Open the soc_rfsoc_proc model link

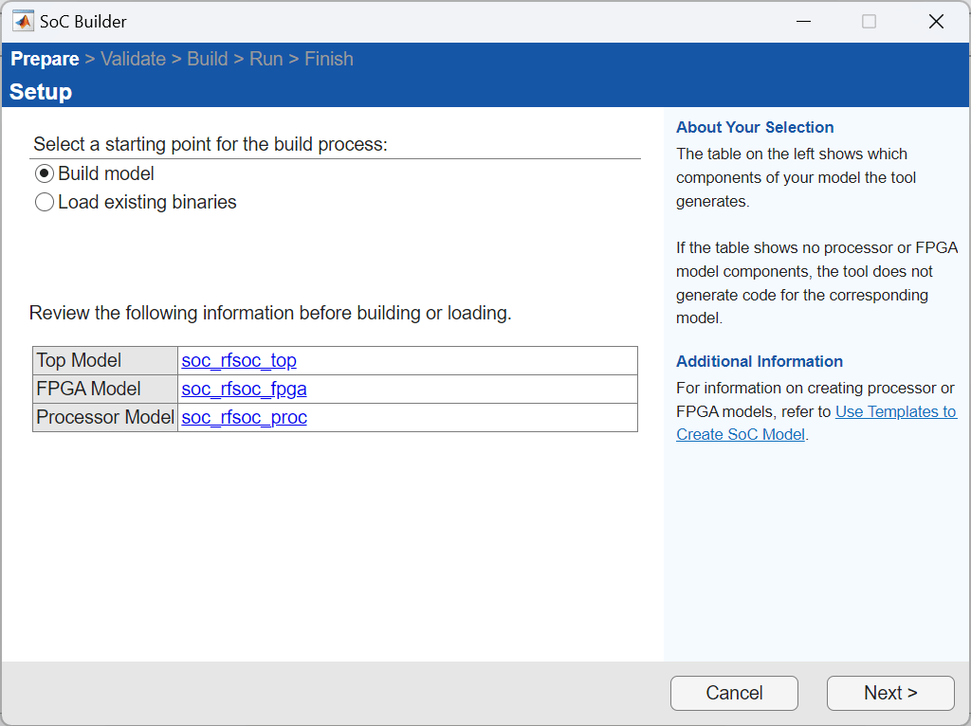[244, 417]
